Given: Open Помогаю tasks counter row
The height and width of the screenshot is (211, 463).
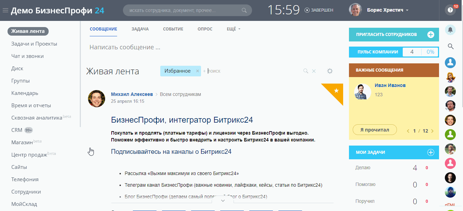Looking at the screenshot, I should [x=394, y=185].
